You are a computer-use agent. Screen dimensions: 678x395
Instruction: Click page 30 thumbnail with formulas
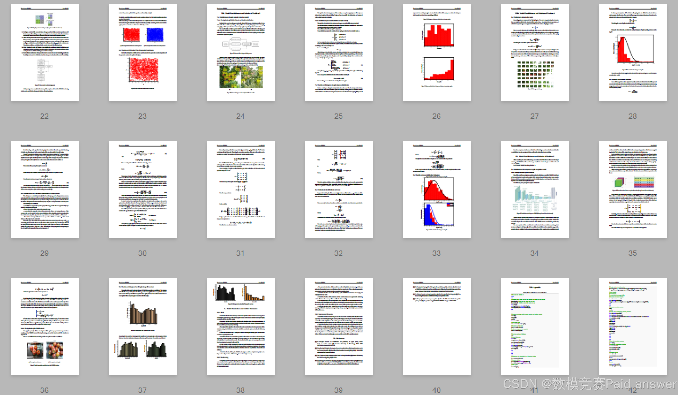click(x=143, y=189)
